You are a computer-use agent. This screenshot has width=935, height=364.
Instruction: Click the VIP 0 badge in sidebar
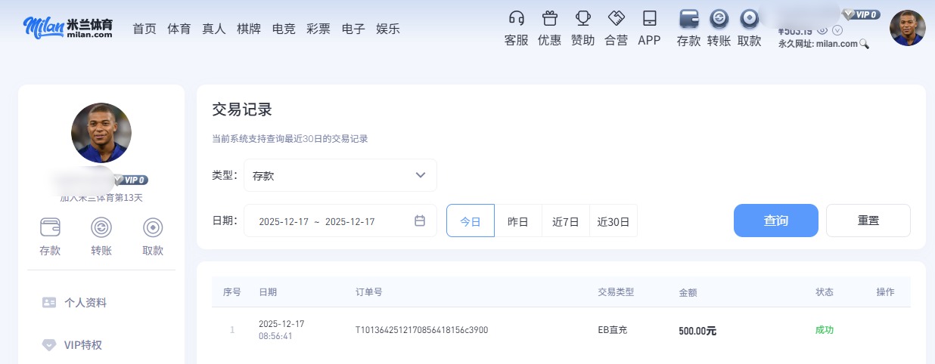click(130, 180)
